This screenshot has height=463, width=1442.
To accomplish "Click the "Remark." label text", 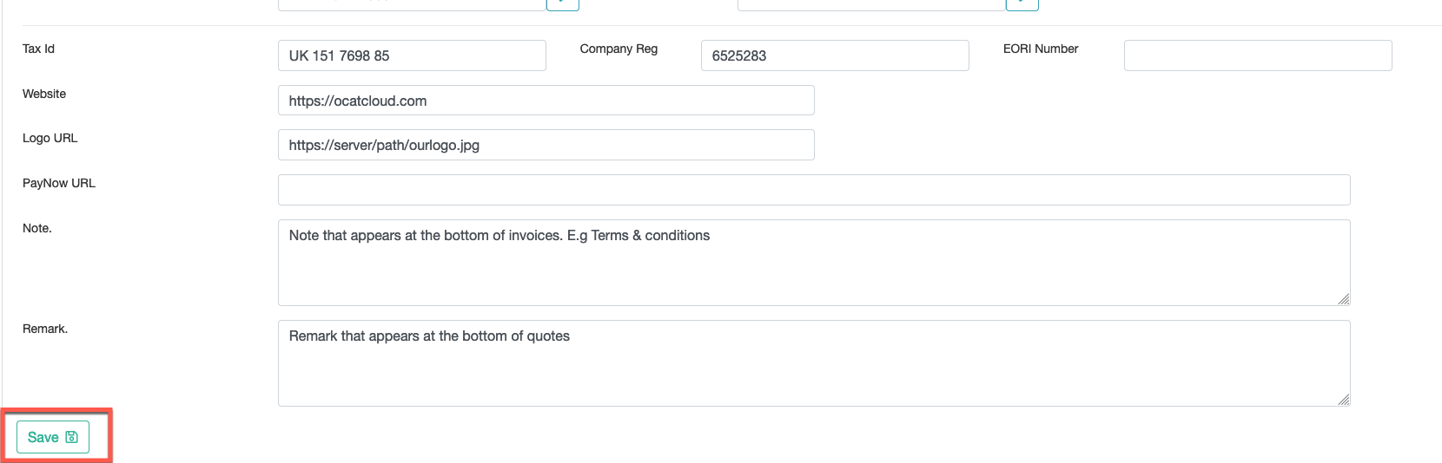I will (45, 329).
